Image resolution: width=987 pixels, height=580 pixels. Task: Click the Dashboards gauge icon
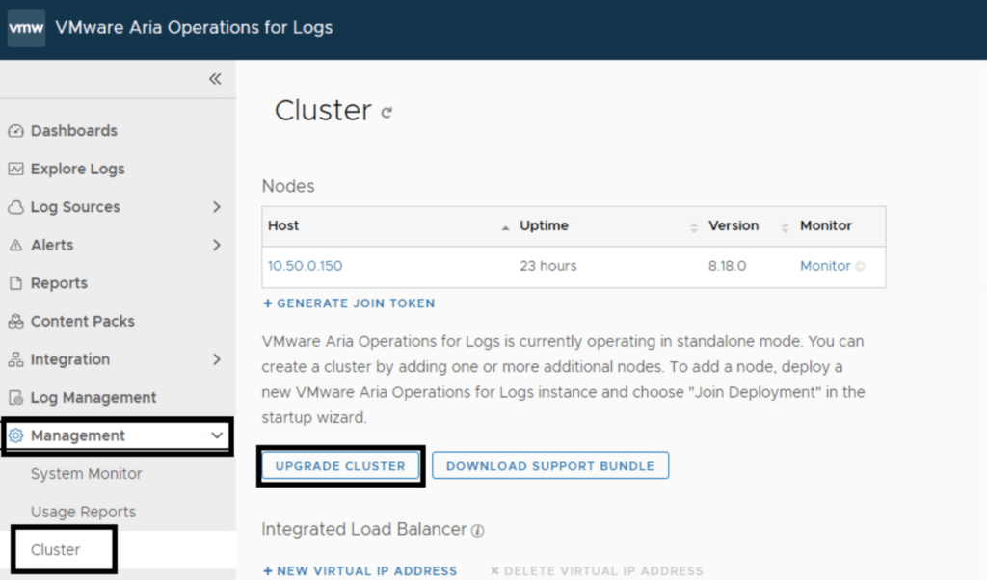15,131
